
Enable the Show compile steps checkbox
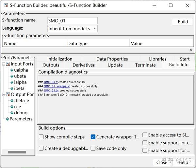pos(41,137)
